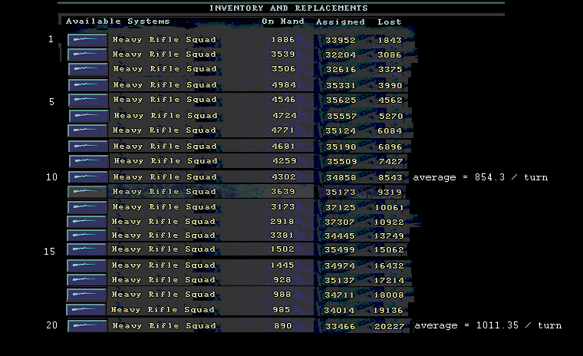Click the rifle icon in the row with On Hand 4681
This screenshot has width=583, height=356.
pos(88,147)
